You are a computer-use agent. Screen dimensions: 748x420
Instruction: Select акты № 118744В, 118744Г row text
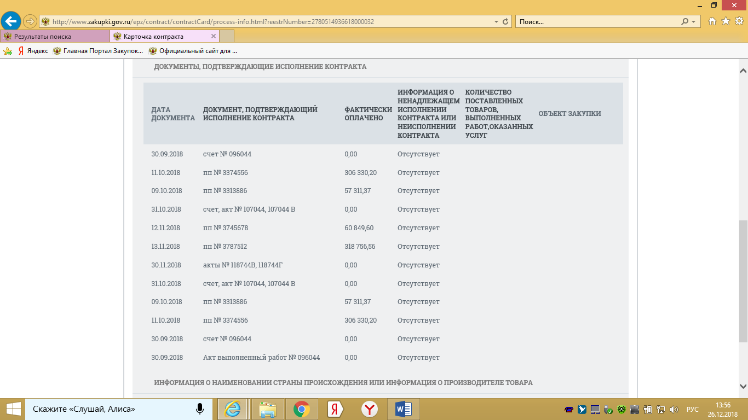click(x=243, y=265)
